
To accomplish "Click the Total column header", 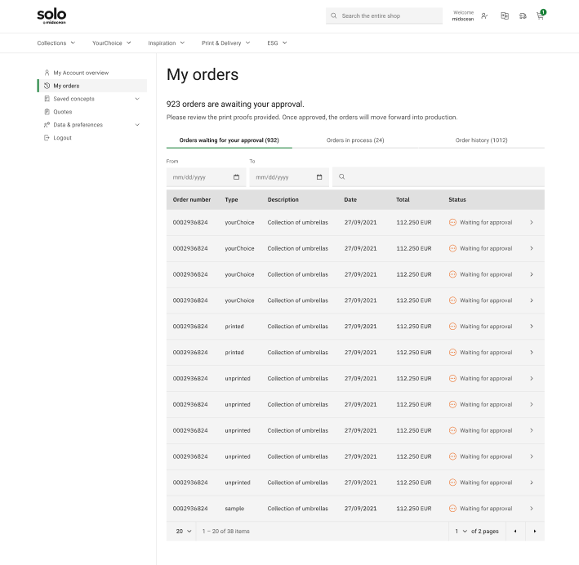I will click(x=403, y=199).
